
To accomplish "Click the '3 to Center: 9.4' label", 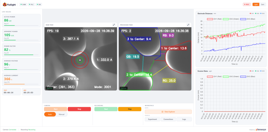I will pos(139,39).
